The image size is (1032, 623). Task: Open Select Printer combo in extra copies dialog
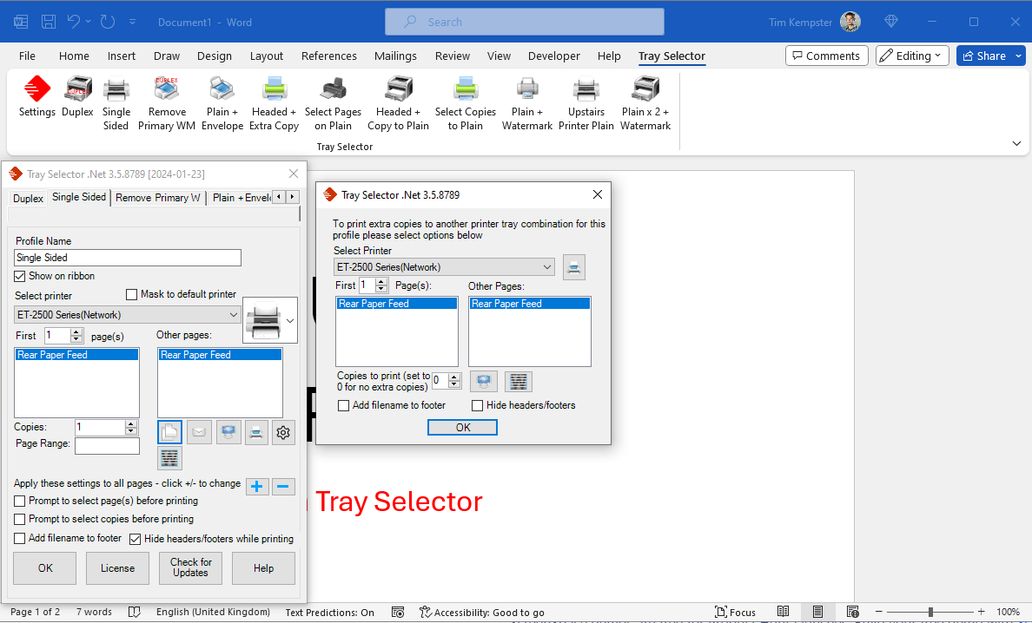click(444, 266)
